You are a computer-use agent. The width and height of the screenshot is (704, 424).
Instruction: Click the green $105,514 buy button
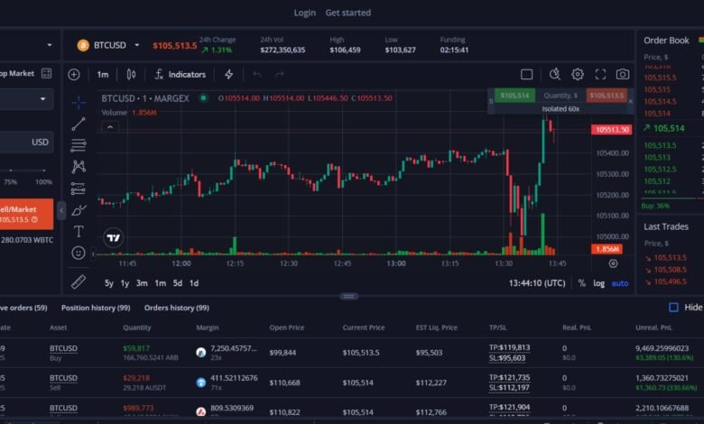click(514, 95)
